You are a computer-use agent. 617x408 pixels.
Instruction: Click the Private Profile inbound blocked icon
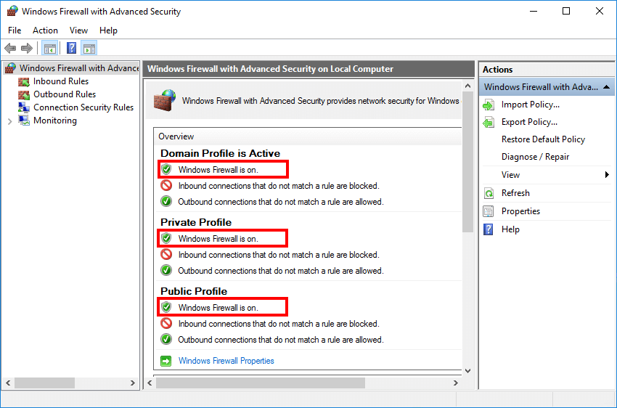click(x=166, y=254)
